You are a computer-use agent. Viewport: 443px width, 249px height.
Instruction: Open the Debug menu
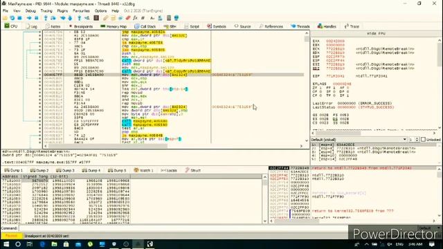30,11
